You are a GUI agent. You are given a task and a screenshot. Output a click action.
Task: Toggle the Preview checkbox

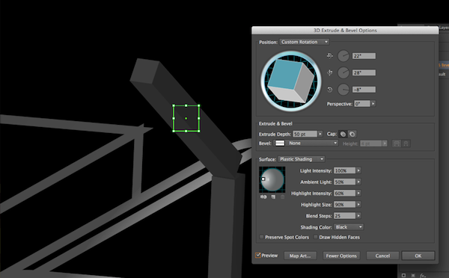point(258,255)
